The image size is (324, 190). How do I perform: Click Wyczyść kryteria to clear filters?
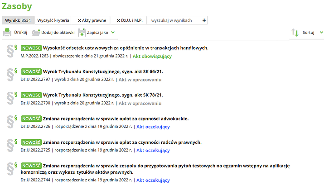[x=53, y=20]
